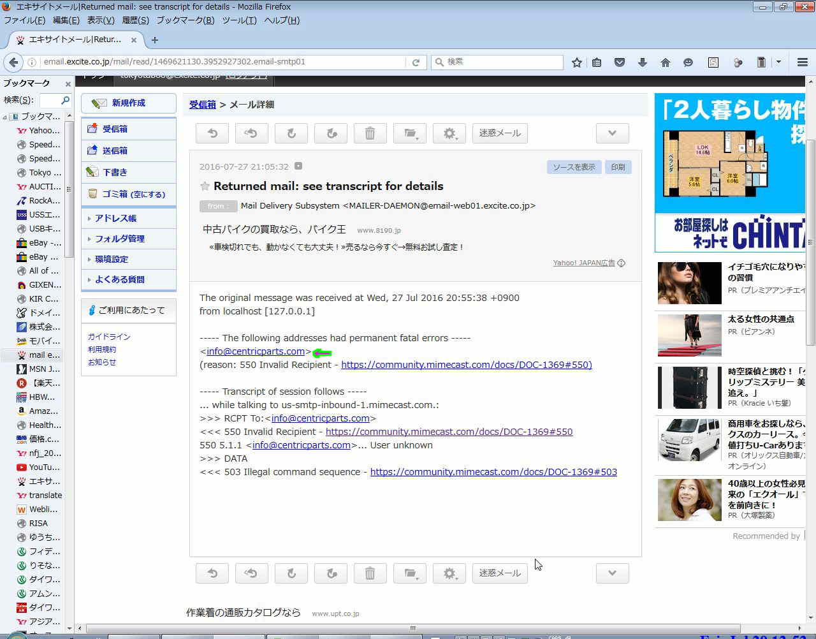Open the ブックマーク(B) menu
The width and height of the screenshot is (816, 639).
(x=185, y=20)
